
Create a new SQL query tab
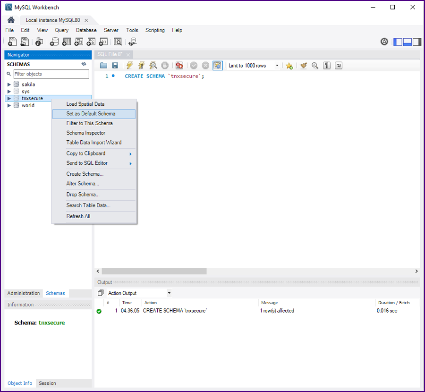tap(12, 42)
